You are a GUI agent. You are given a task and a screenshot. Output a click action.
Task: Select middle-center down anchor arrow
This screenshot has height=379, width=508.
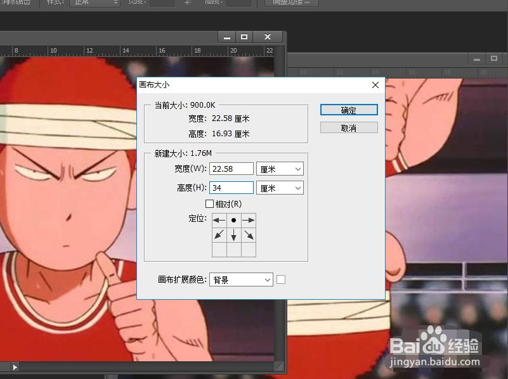tap(234, 235)
